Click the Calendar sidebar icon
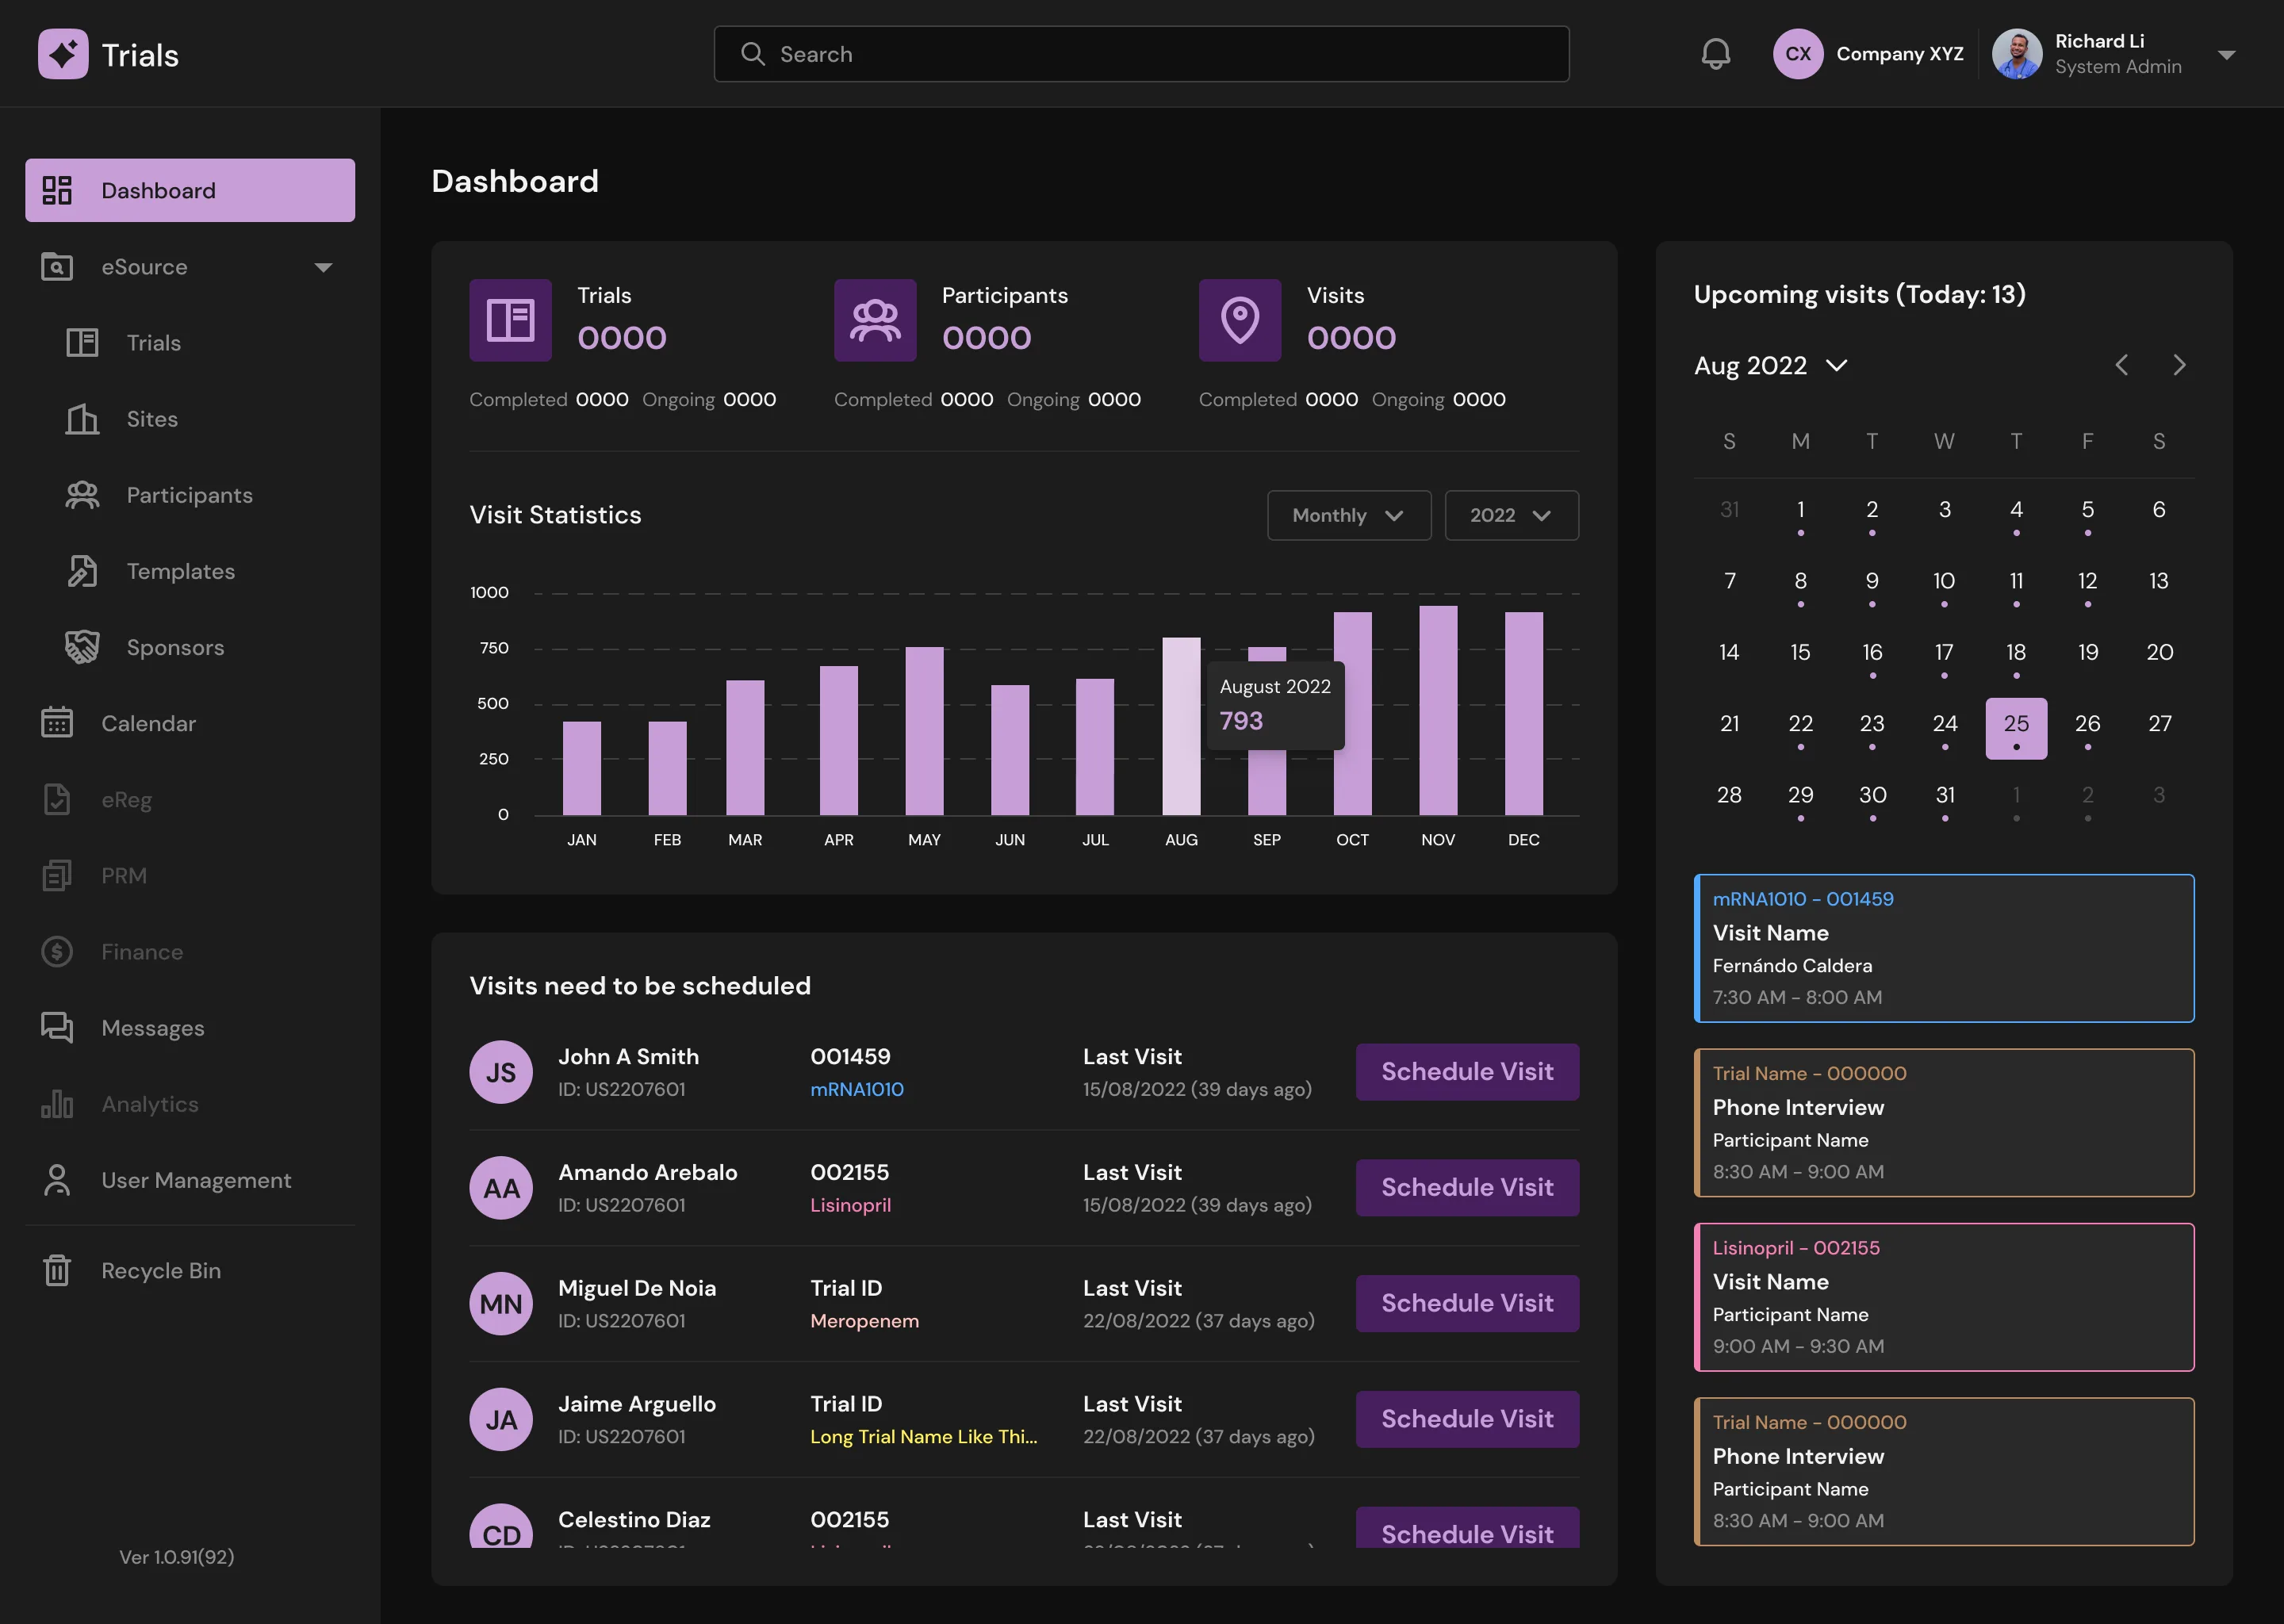The image size is (2284, 1624). [x=57, y=723]
